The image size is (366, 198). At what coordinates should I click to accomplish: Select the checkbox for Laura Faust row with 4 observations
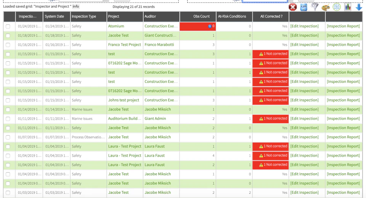8,156
